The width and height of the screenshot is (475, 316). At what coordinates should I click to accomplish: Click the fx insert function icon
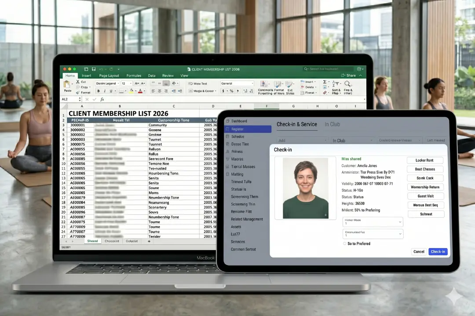[x=102, y=99]
